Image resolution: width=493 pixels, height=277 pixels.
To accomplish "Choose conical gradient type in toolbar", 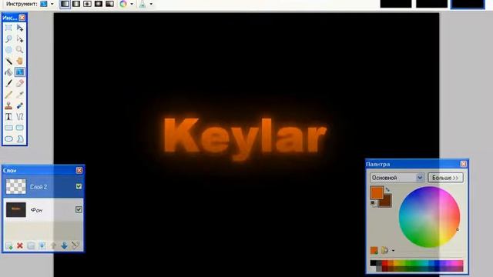I will [x=109, y=4].
